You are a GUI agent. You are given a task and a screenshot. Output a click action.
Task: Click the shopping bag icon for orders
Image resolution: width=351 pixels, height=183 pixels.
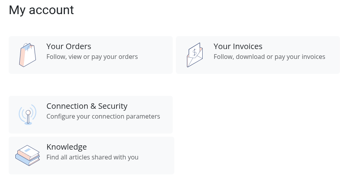click(28, 55)
